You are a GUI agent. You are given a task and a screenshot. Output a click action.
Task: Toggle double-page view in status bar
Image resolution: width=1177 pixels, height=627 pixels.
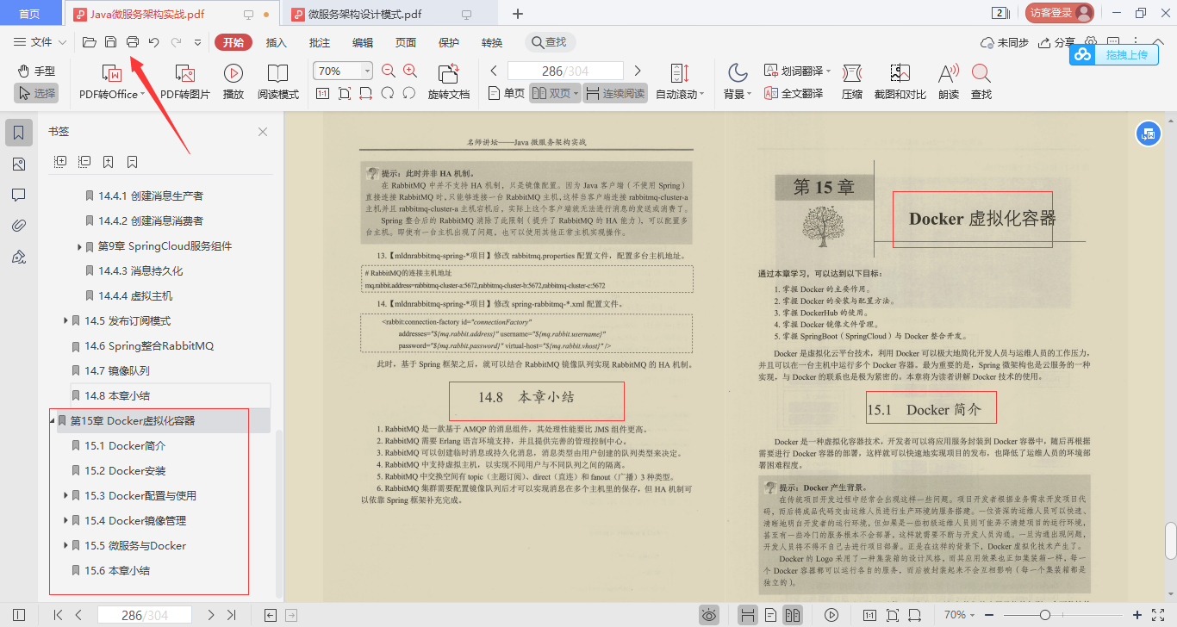point(793,615)
